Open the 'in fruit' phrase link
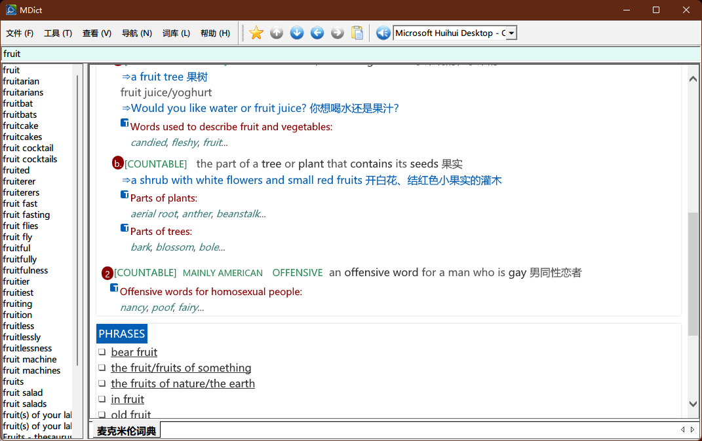This screenshot has height=441, width=702. (128, 399)
